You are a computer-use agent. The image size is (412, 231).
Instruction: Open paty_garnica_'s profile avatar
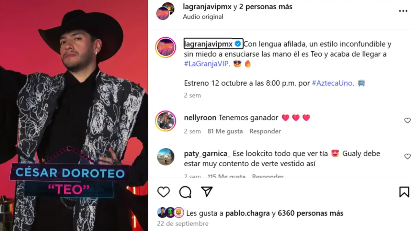tap(165, 157)
